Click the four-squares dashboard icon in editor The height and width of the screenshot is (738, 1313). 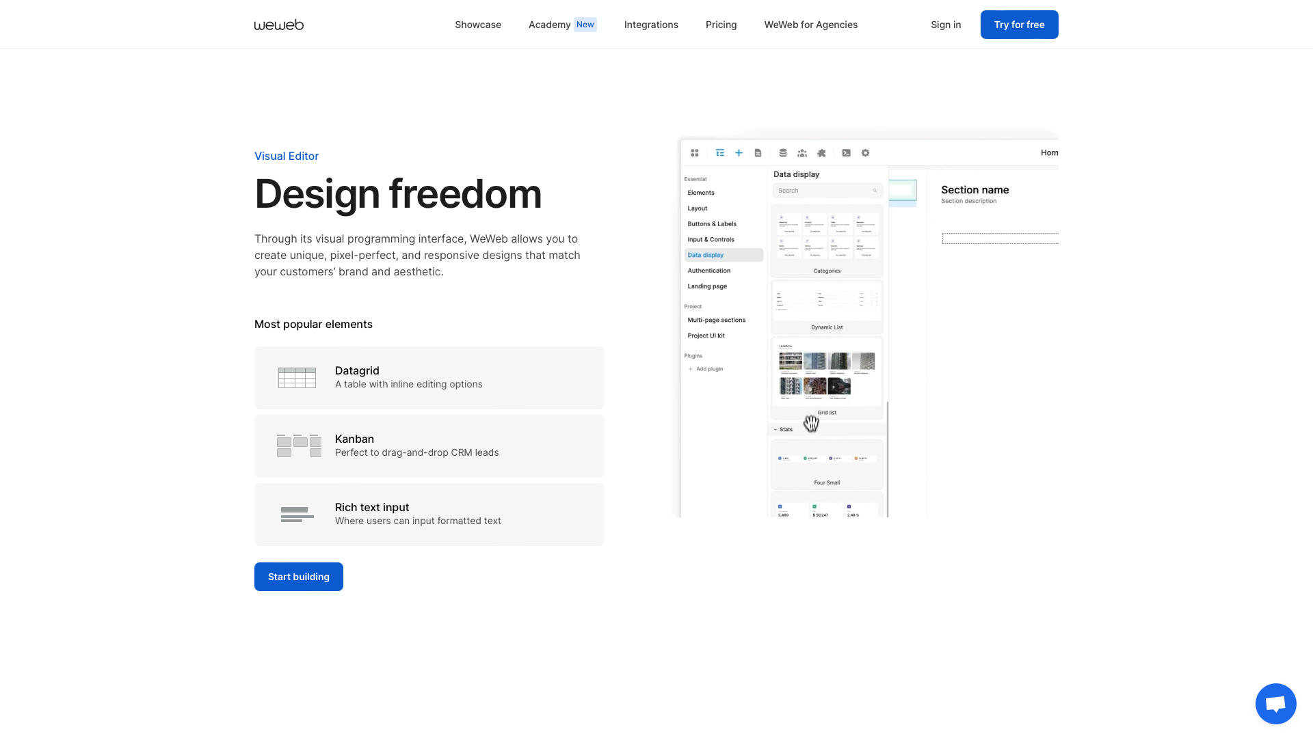(695, 153)
